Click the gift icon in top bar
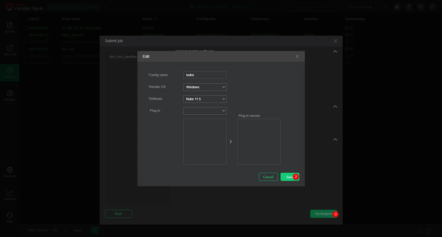The image size is (442, 237). point(385,7)
